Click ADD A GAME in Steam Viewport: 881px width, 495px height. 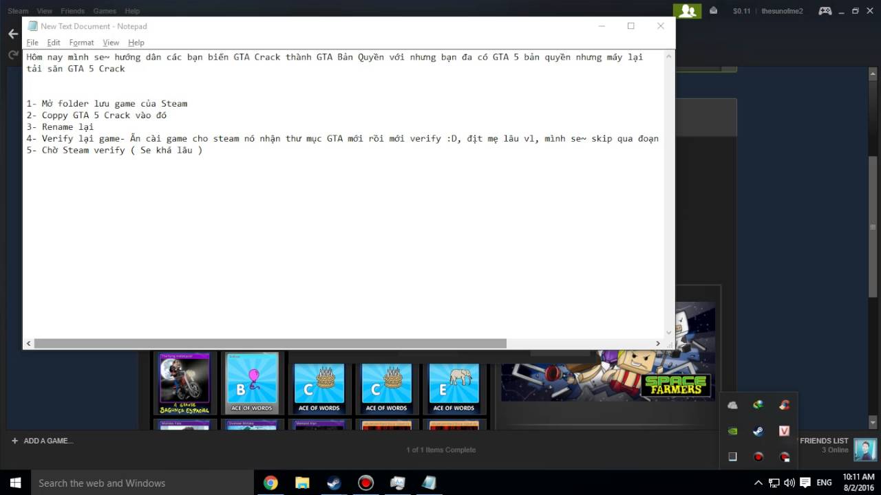point(42,441)
